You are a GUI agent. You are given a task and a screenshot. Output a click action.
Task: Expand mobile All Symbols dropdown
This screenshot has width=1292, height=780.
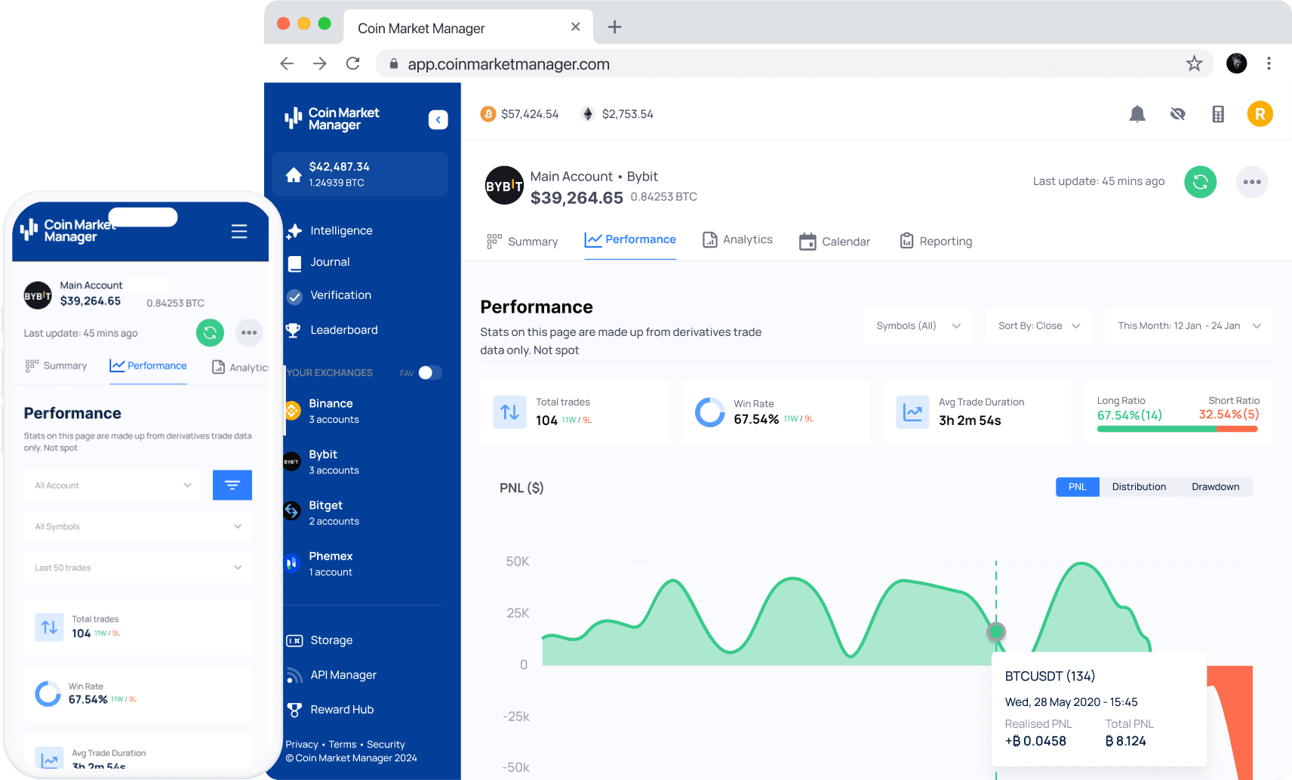(x=138, y=526)
